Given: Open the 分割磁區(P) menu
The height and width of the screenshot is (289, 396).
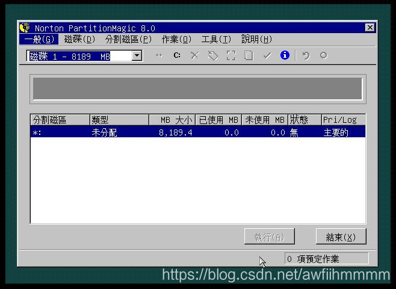Looking at the screenshot, I should [x=128, y=39].
